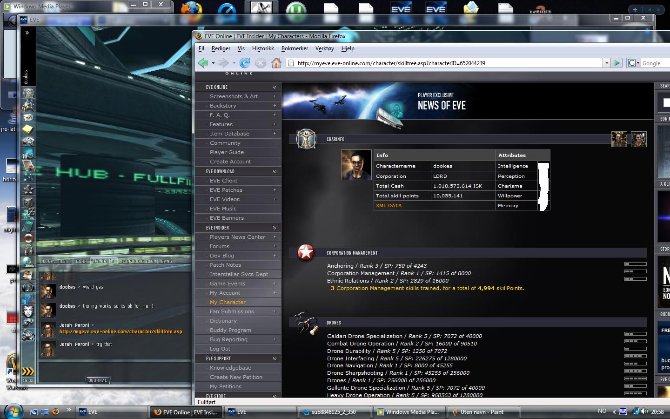Open the Vis menu
The image size is (670, 419).
click(x=241, y=48)
